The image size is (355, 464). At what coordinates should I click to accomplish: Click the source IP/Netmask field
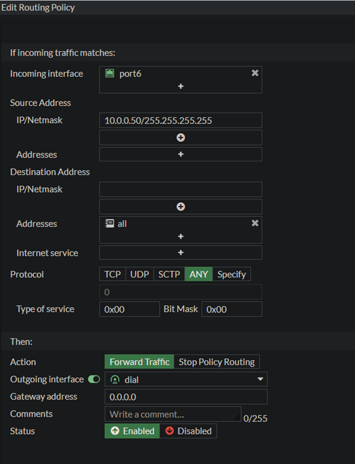click(x=181, y=121)
